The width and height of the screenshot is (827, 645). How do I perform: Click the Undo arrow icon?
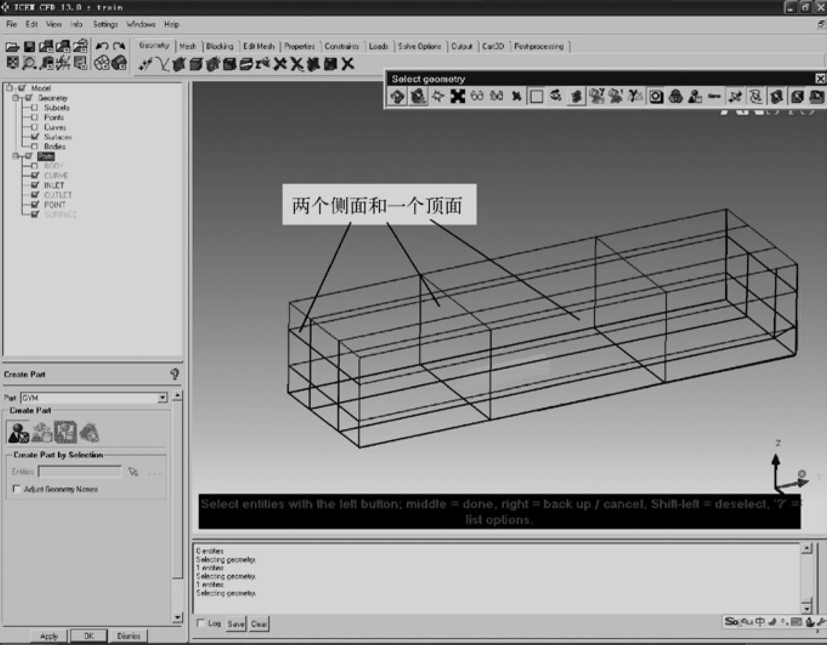pyautogui.click(x=102, y=46)
